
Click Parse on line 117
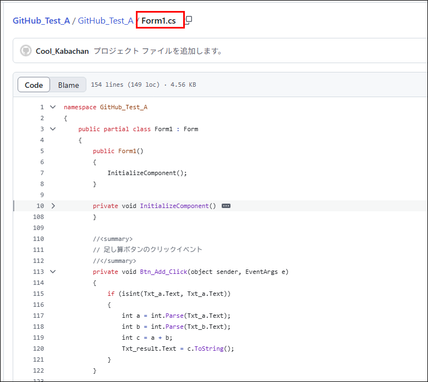(174, 316)
